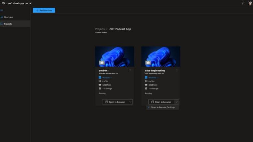This screenshot has height=142, width=253.
Task: Open the devbox1 more options menu
Action: click(130, 70)
